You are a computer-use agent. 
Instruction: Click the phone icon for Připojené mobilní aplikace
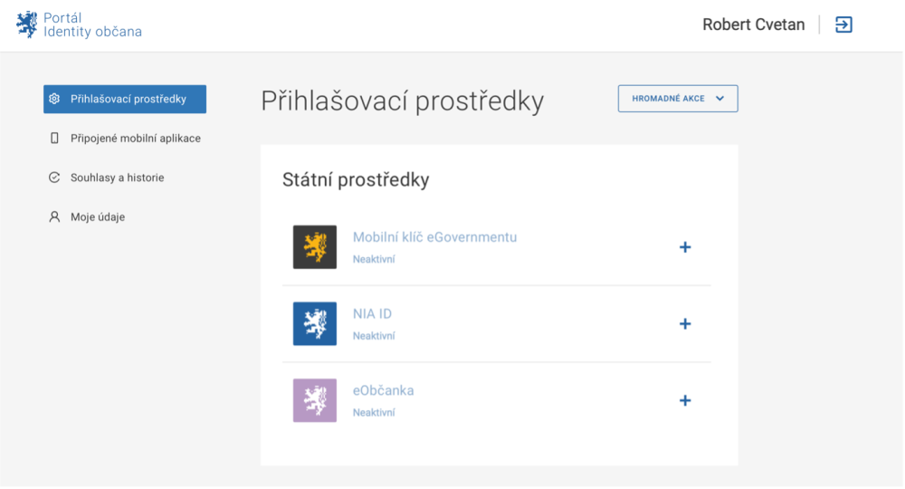54,139
